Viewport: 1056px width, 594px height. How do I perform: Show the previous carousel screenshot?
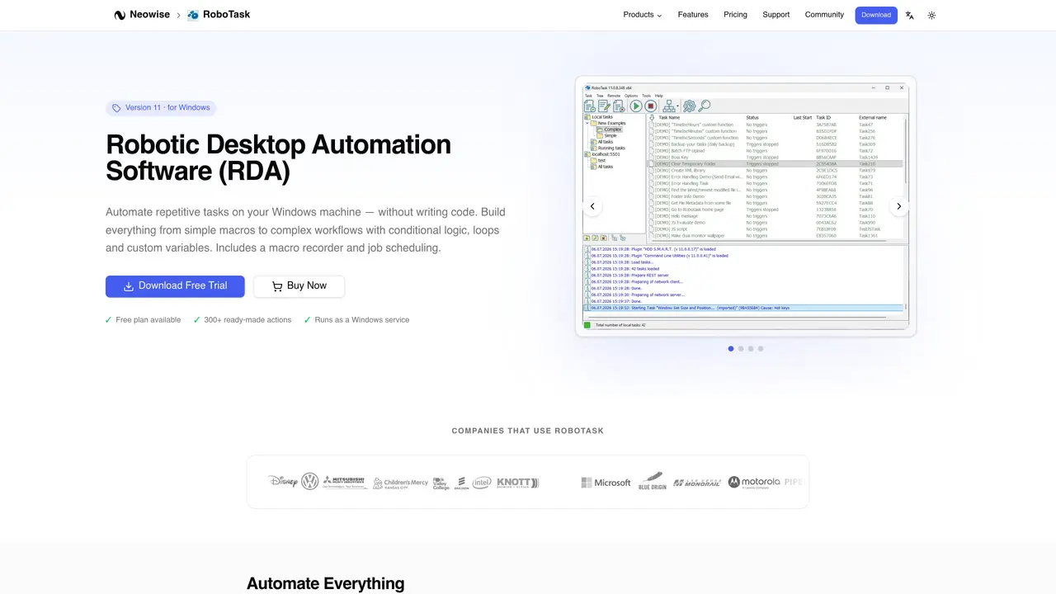coord(592,206)
